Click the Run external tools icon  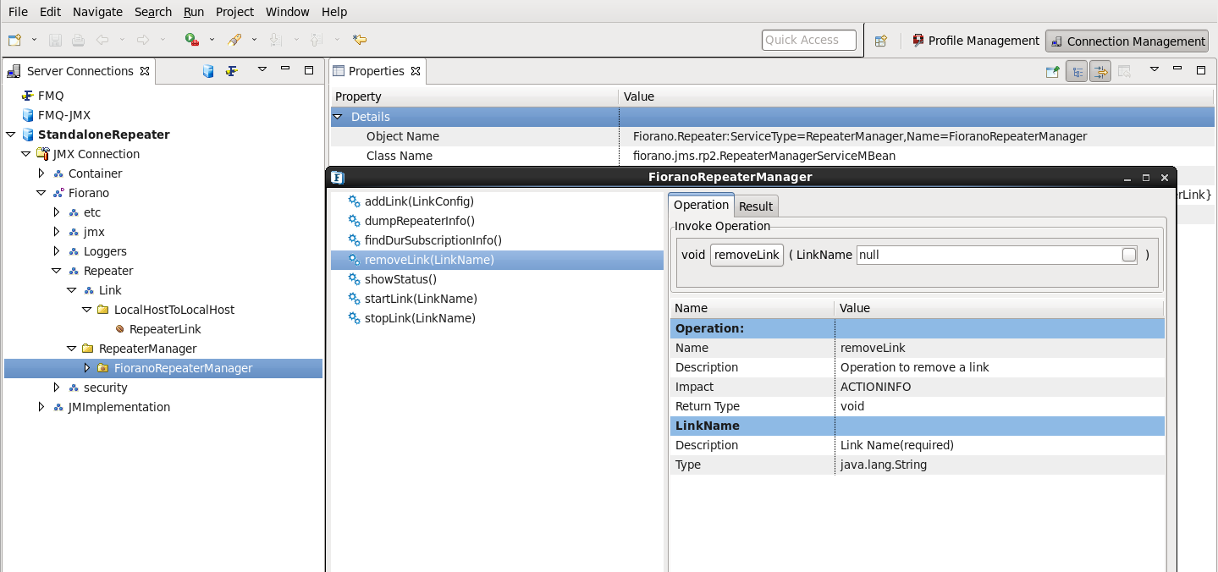(192, 40)
